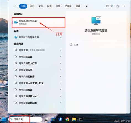This screenshot has height=123, width=131.
Task: Expand chevron for 环境变量path变成一行了
Action: pyautogui.click(x=60, y=83)
